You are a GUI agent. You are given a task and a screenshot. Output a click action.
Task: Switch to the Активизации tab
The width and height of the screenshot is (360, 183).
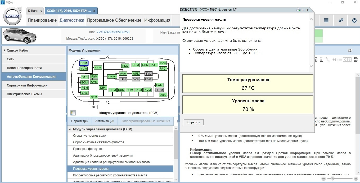point(105,121)
